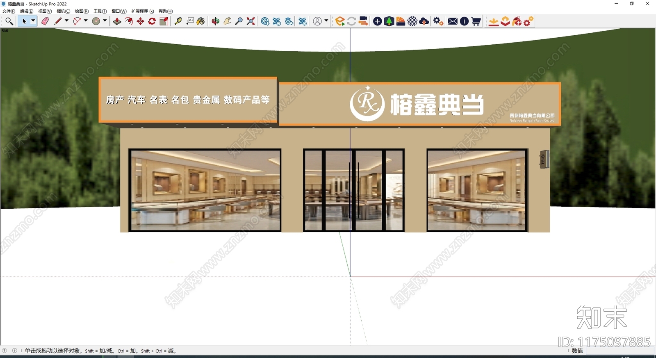The height and width of the screenshot is (358, 656).
Task: Activate the Rotate tool
Action: pos(152,21)
